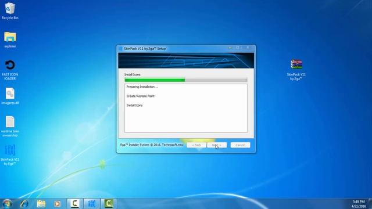372x209 pixels.
Task: Select SkinPack V11 installer icon at left
Action: pyautogui.click(x=10, y=155)
